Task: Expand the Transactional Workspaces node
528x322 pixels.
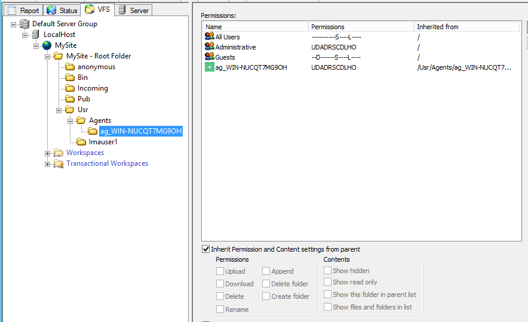Action: 48,164
